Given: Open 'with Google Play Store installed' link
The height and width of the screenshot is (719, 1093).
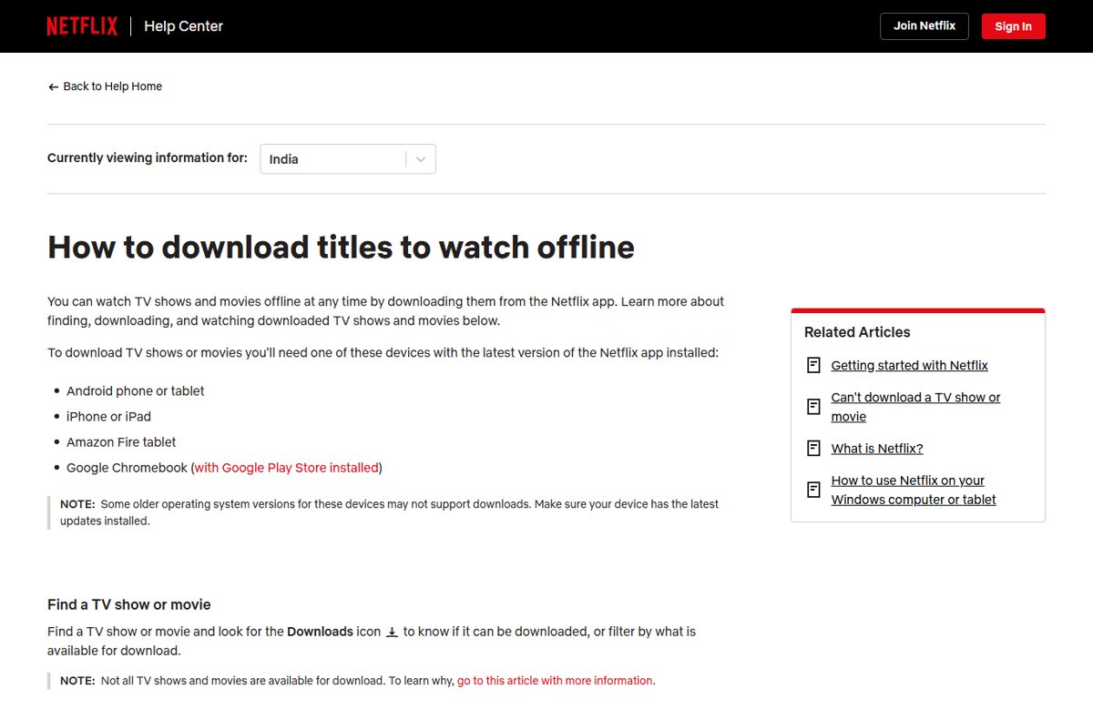Looking at the screenshot, I should pyautogui.click(x=287, y=468).
